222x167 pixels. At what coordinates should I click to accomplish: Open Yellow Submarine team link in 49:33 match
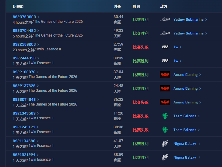(188, 33)
